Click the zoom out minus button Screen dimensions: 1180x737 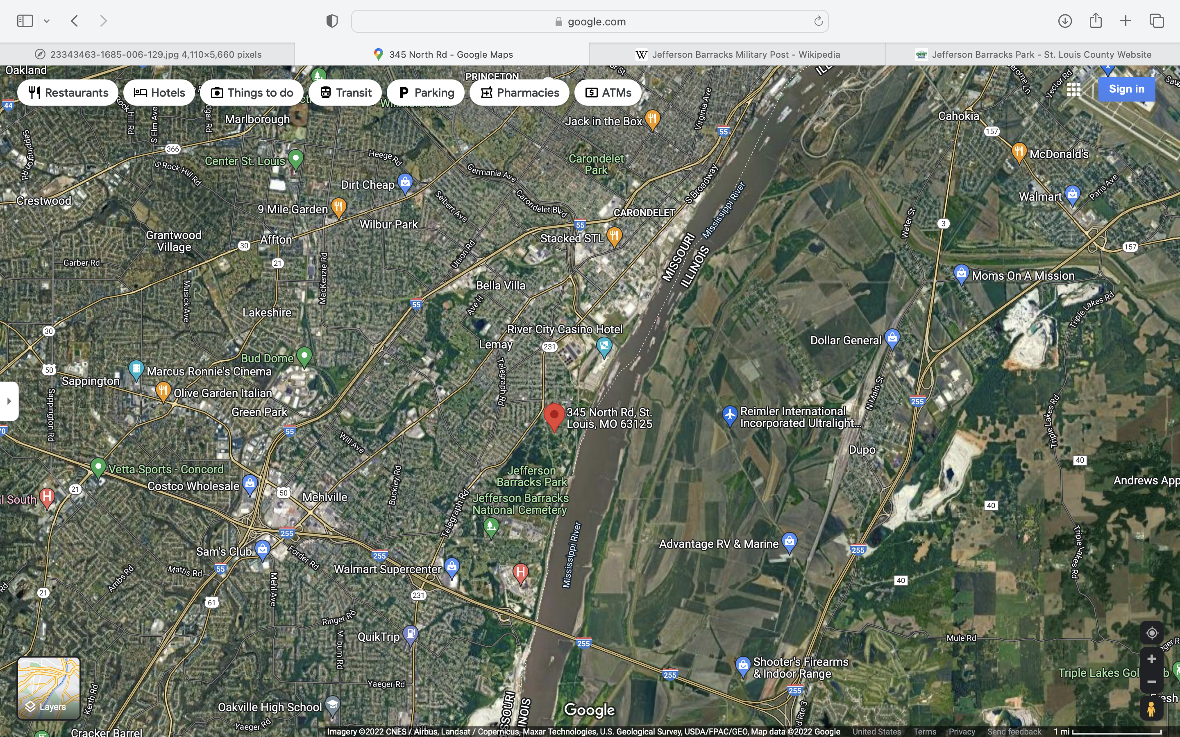pos(1151,681)
